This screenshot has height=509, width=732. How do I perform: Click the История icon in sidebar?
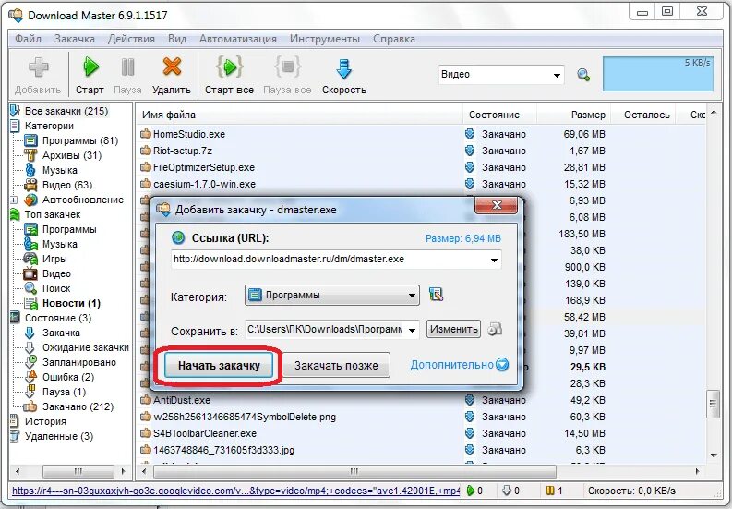(15, 420)
